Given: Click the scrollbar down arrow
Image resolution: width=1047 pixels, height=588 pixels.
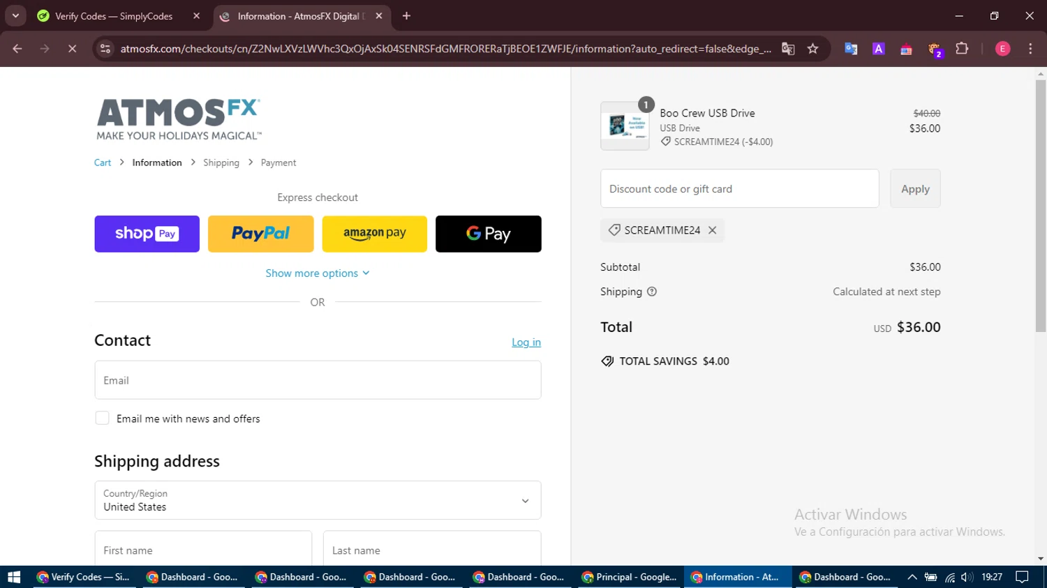Looking at the screenshot, I should (x=1041, y=559).
